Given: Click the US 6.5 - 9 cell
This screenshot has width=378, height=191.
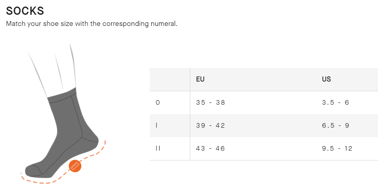Looking at the screenshot, I should (335, 126).
